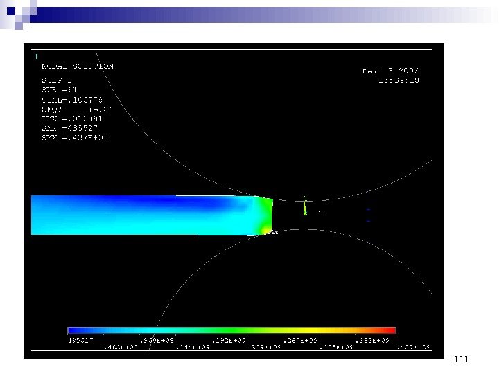This screenshot has height=374, width=499.
Task: Click the NODAL SOLUTION heading
Action: [78, 66]
